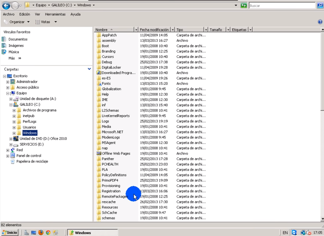This screenshot has width=324, height=236.
Task: Expand the Windows folder tree node
Action: (x=14, y=133)
